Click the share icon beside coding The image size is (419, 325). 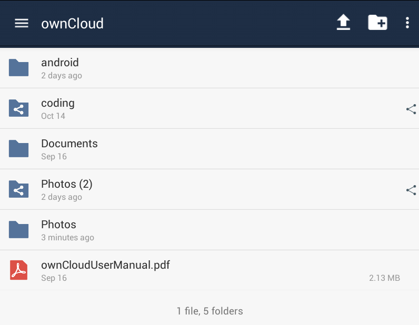pyautogui.click(x=411, y=109)
